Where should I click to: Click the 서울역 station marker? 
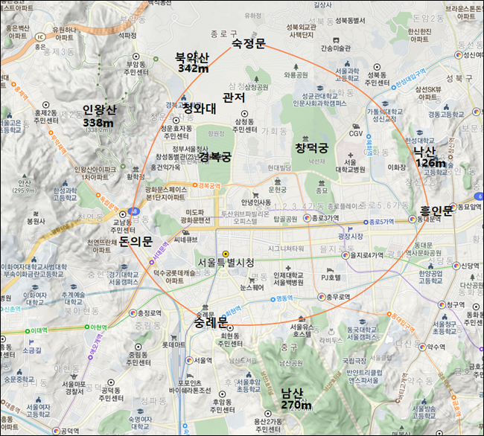click(189, 360)
